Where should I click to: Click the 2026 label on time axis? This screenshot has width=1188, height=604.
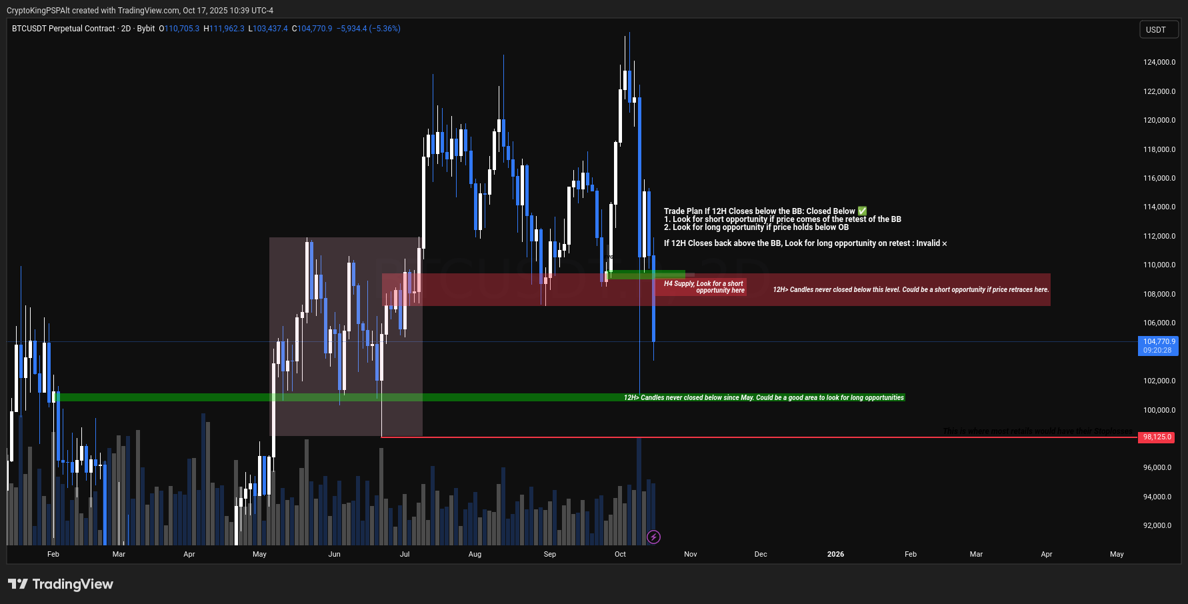pos(835,555)
